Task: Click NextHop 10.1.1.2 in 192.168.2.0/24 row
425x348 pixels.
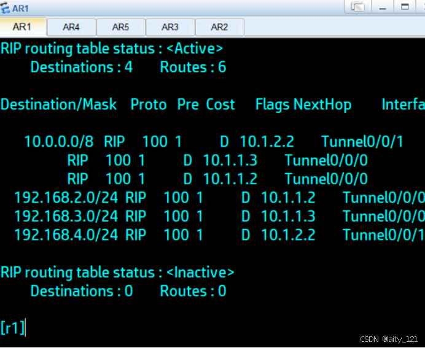Action: click(x=288, y=198)
